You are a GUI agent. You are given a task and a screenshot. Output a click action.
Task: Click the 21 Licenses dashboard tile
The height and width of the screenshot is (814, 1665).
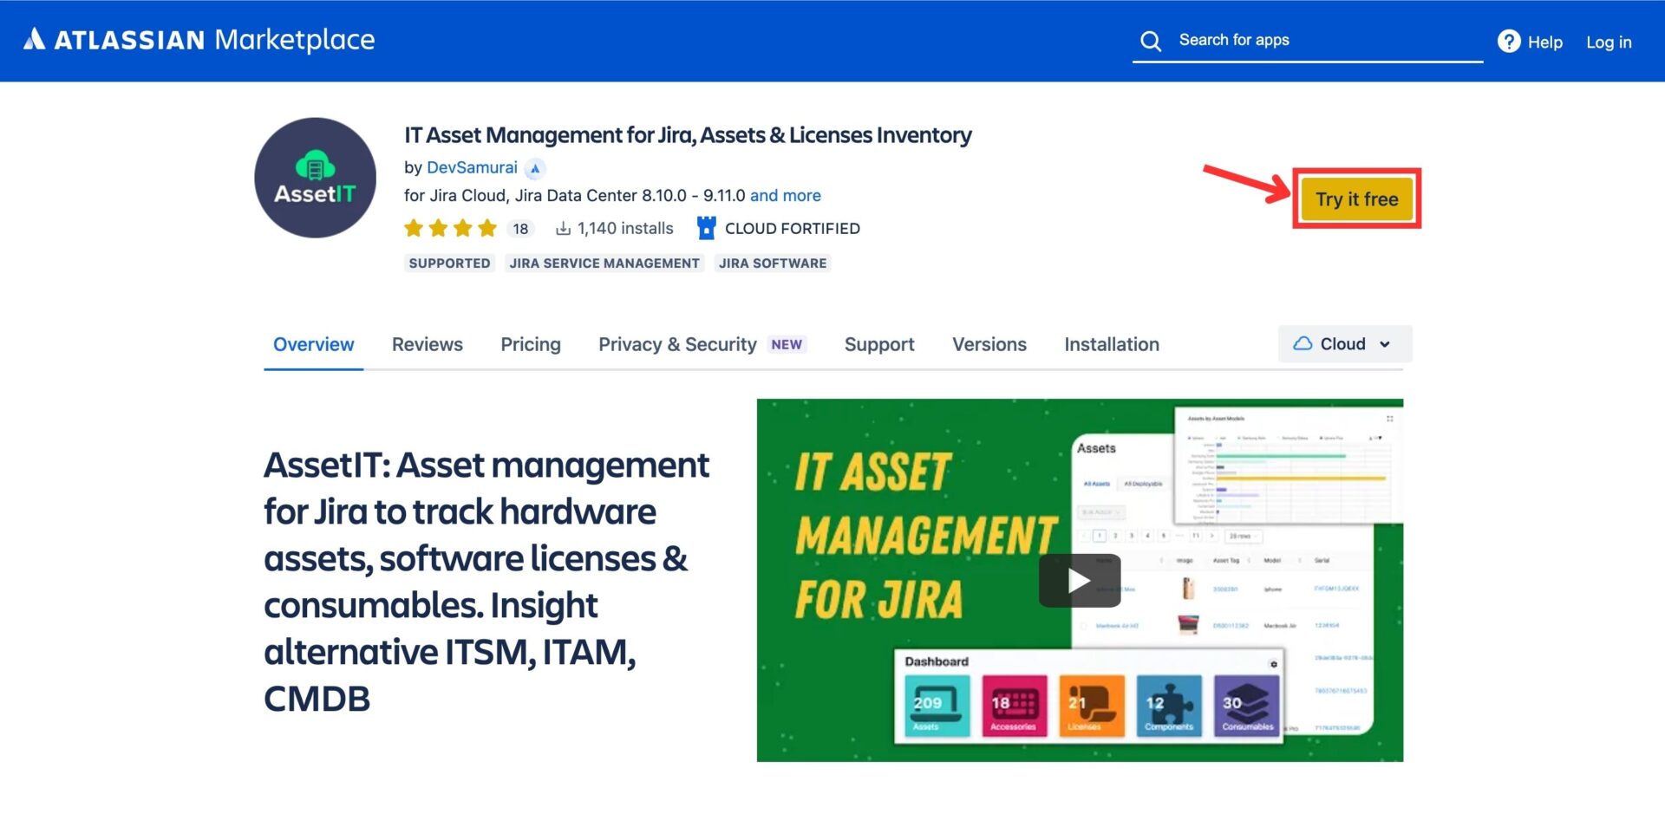[x=1091, y=707]
